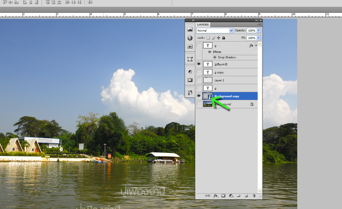The image size is (342, 209).
Task: Create a new layer from panel footer
Action: click(x=246, y=196)
